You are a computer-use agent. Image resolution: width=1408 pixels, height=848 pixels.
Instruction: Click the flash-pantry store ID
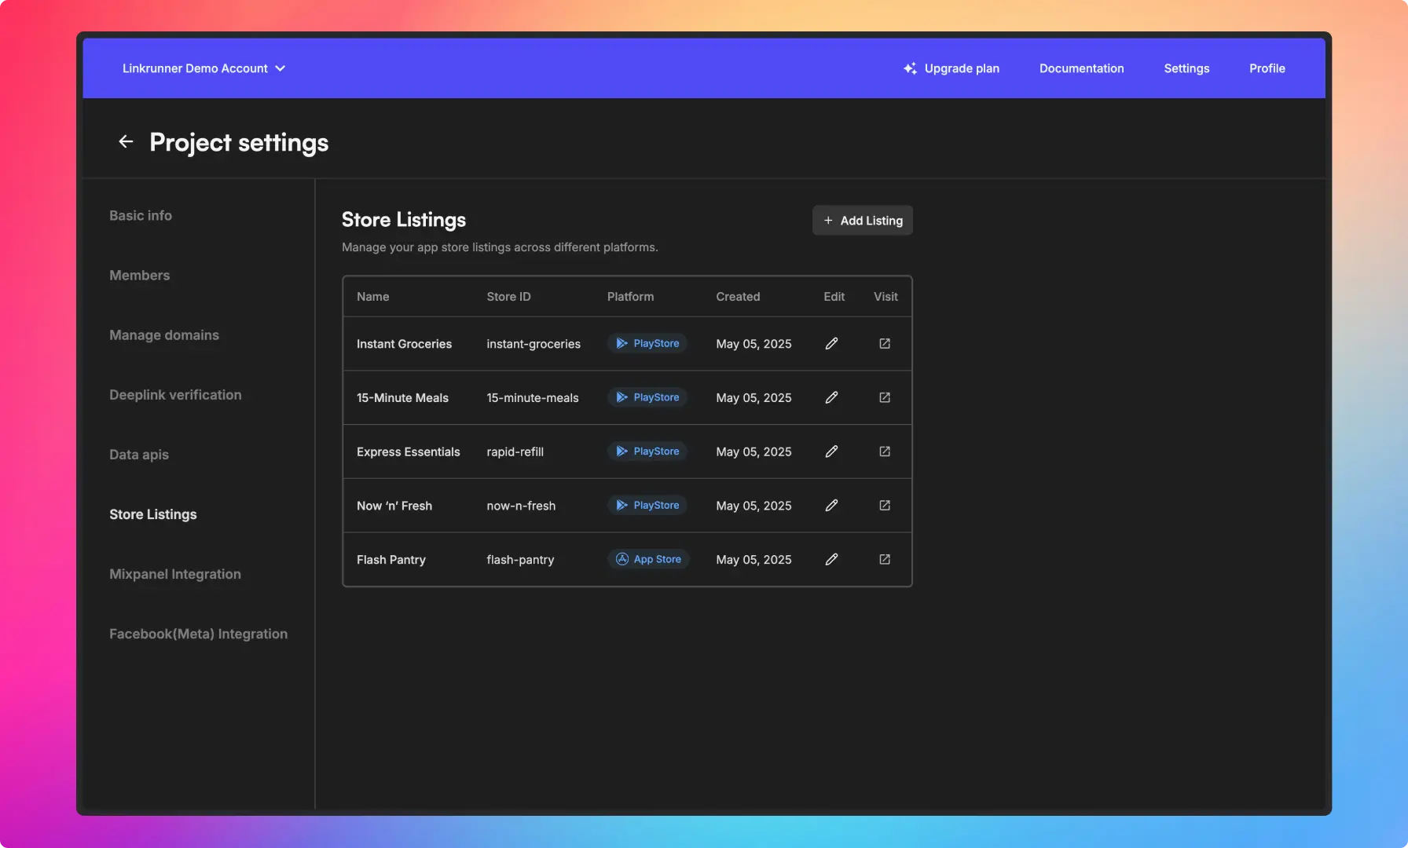[x=520, y=559]
